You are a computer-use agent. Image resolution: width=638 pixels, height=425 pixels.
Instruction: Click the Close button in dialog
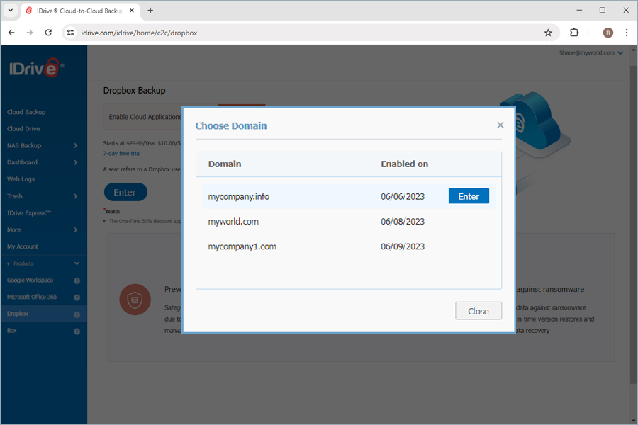click(x=478, y=311)
